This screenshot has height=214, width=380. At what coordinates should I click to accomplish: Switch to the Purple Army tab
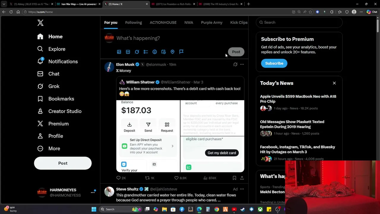click(x=212, y=23)
